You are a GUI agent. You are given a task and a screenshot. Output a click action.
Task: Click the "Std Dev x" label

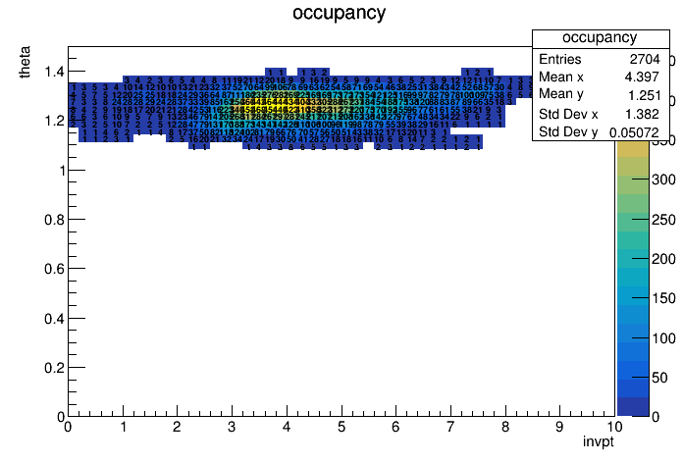568,114
